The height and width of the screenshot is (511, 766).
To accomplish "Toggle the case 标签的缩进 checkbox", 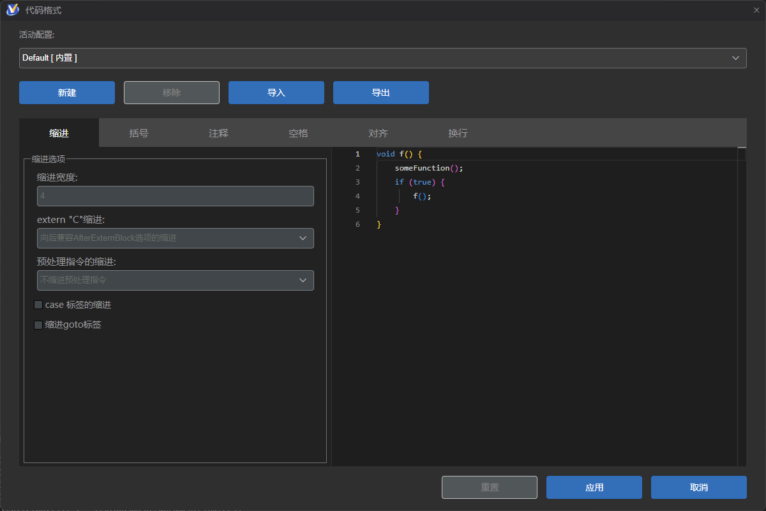I will (38, 305).
